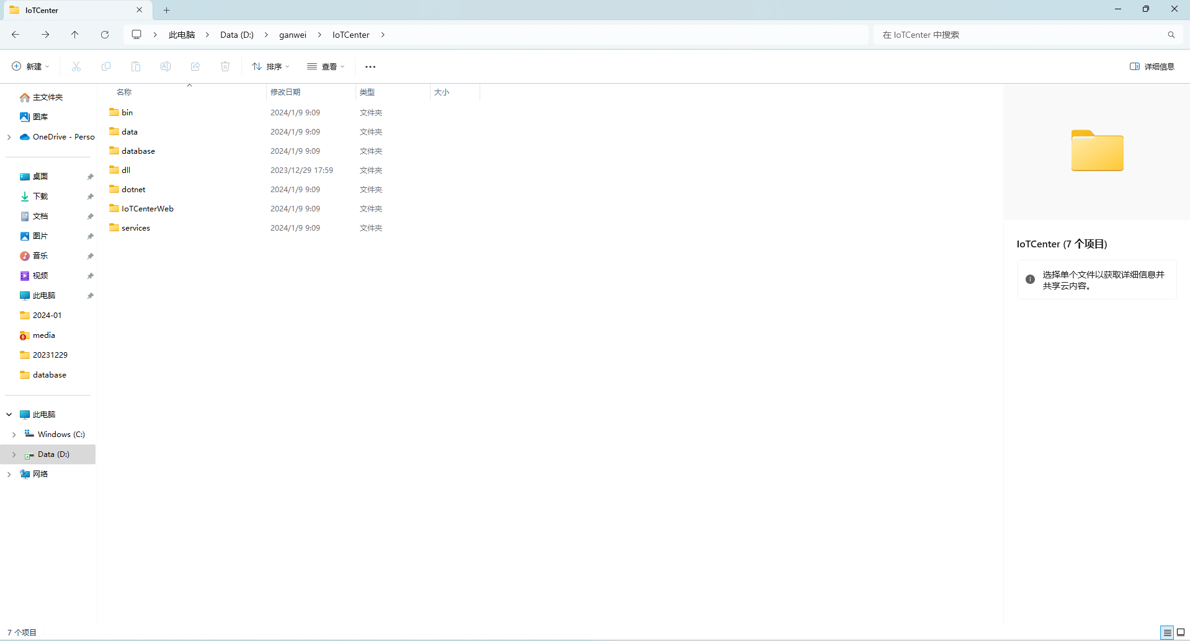Open the three-dots See more menu

(x=370, y=66)
